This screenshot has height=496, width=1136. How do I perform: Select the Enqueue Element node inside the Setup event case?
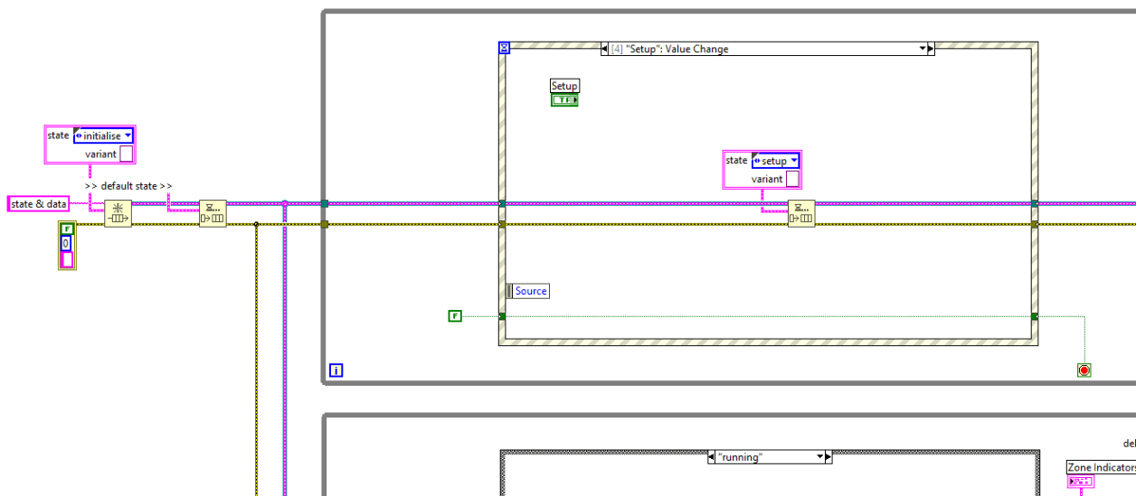pos(801,213)
